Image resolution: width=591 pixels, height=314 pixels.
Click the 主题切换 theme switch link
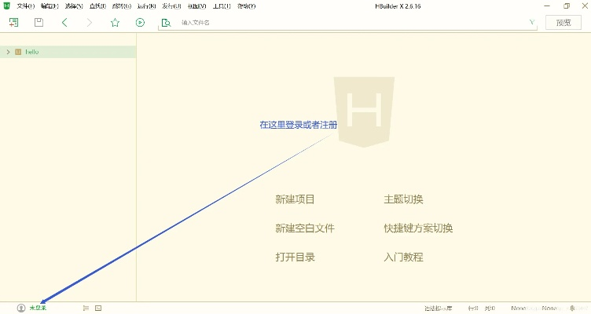click(x=403, y=200)
